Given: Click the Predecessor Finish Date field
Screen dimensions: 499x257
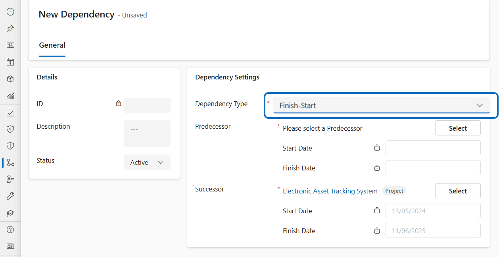Looking at the screenshot, I should [433, 168].
